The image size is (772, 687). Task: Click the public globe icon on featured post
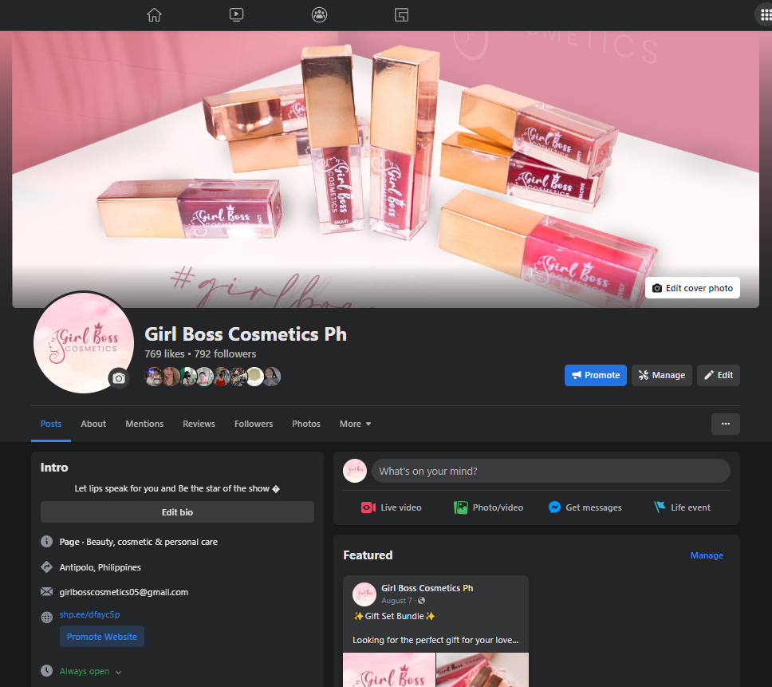[x=421, y=601]
